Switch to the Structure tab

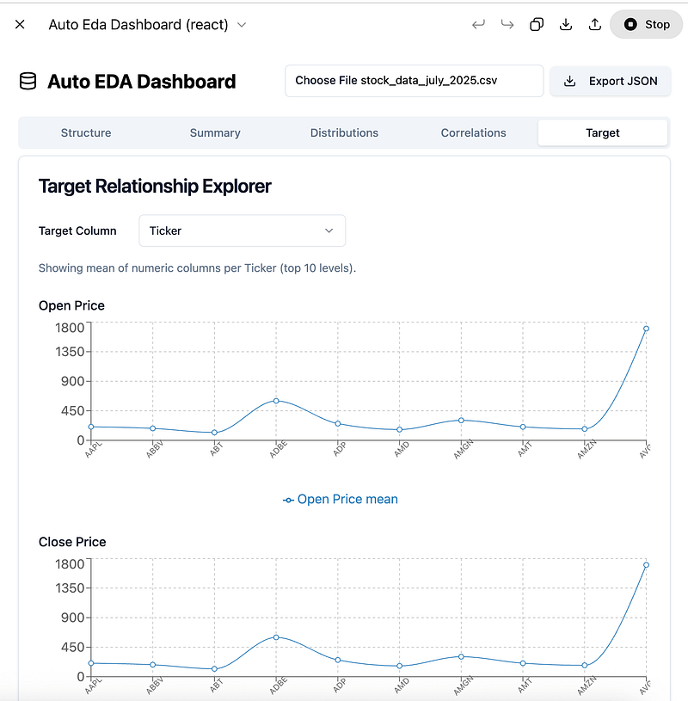point(86,132)
